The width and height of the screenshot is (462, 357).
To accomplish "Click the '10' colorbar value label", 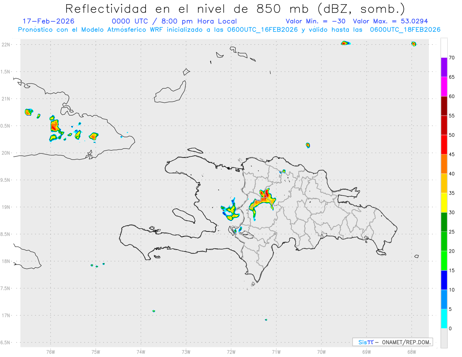I will (x=452, y=290).
